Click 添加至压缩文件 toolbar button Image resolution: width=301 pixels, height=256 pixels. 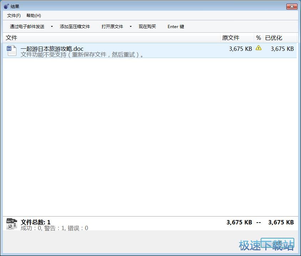(75, 27)
